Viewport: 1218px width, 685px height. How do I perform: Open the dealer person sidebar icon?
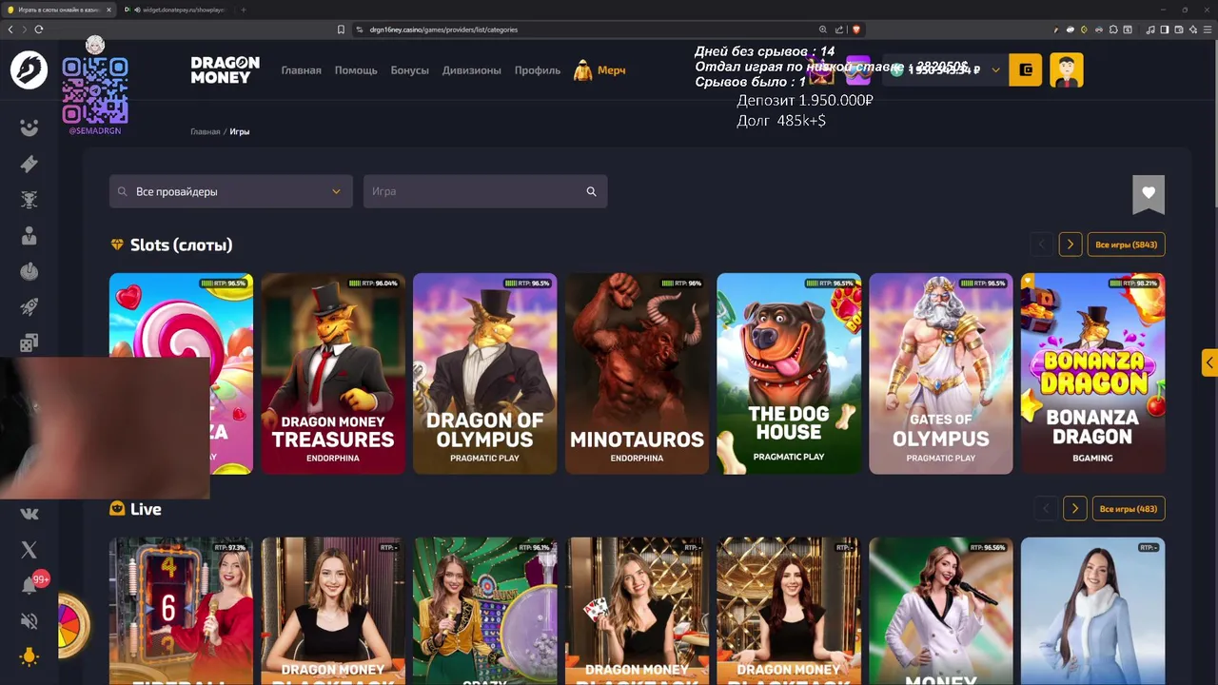point(29,236)
